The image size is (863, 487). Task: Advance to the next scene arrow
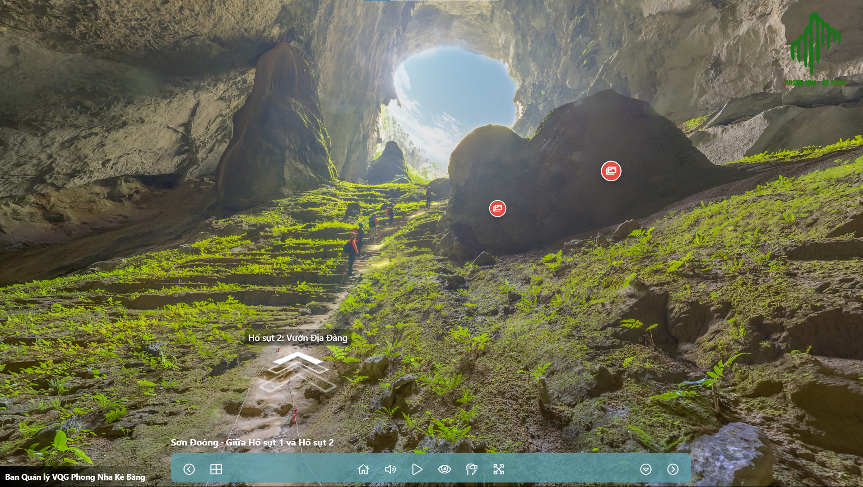click(x=673, y=469)
